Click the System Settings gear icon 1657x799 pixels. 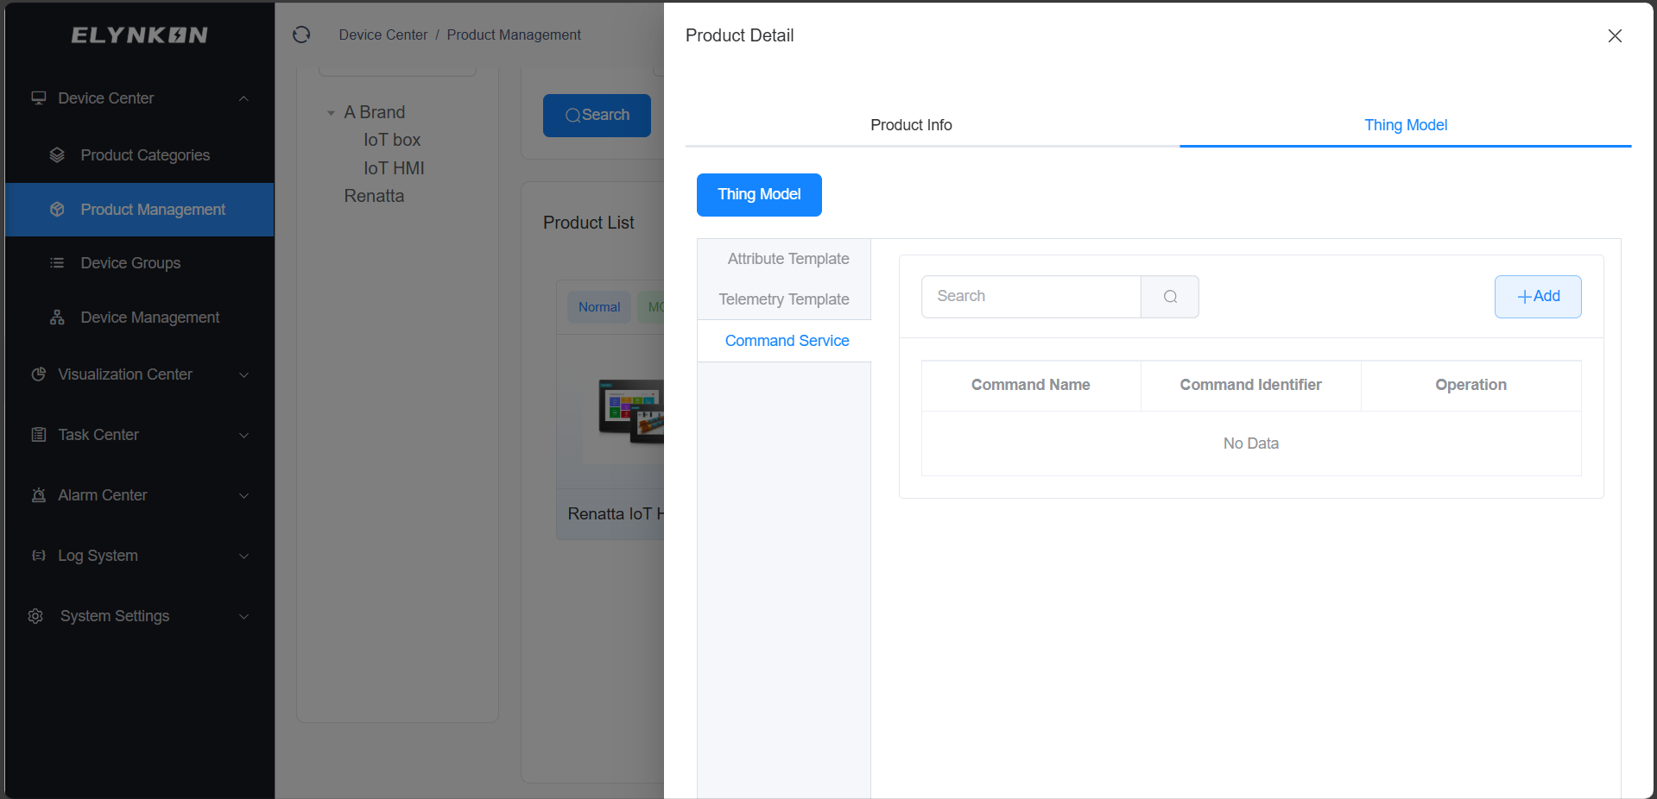tap(35, 616)
